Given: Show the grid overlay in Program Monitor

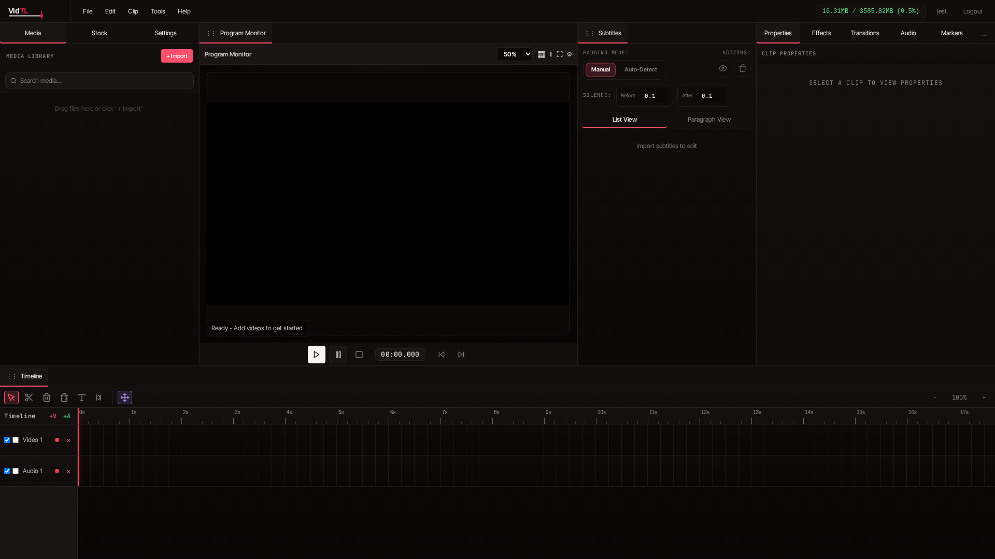Looking at the screenshot, I should click(x=541, y=54).
